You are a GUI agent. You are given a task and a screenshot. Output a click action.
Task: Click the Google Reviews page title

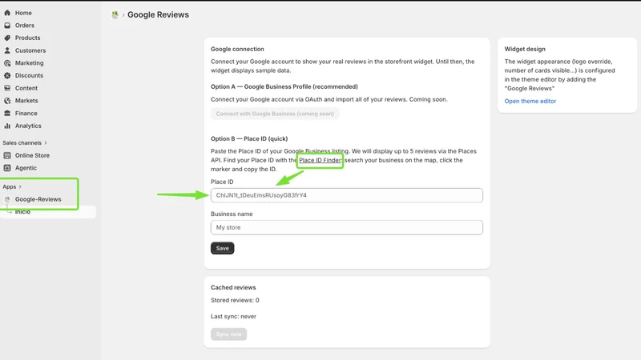click(158, 14)
